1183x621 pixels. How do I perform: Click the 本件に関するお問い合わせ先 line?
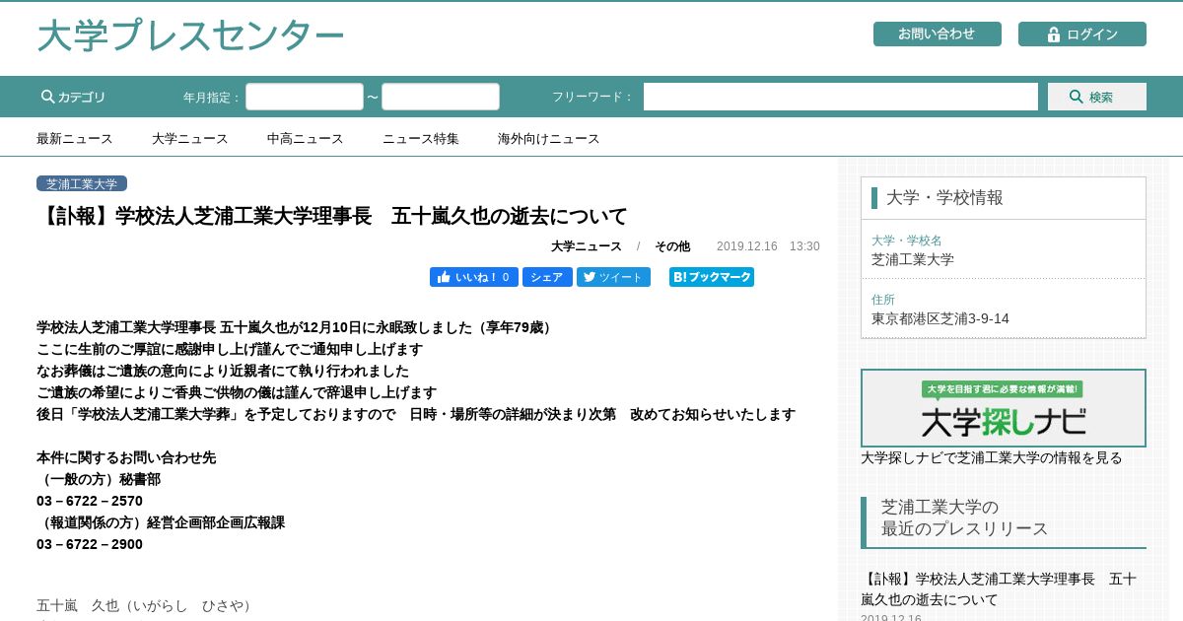coord(126,457)
